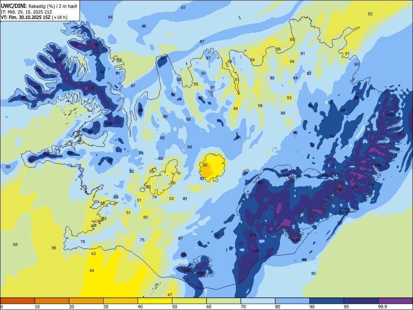Click the humidity value 48 on the map
413x310 pixels.
click(x=235, y=108)
